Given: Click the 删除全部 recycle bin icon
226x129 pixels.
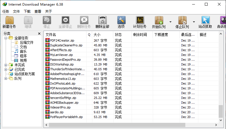Looking at the screenshot, I should pos(102,21).
